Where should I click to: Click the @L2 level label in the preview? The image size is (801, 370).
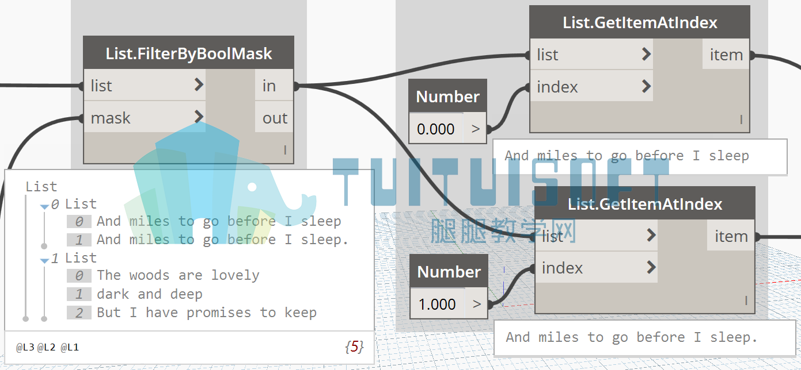point(47,347)
